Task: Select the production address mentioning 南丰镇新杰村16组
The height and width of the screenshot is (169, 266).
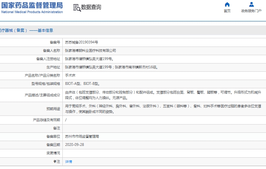Action: click(112, 67)
